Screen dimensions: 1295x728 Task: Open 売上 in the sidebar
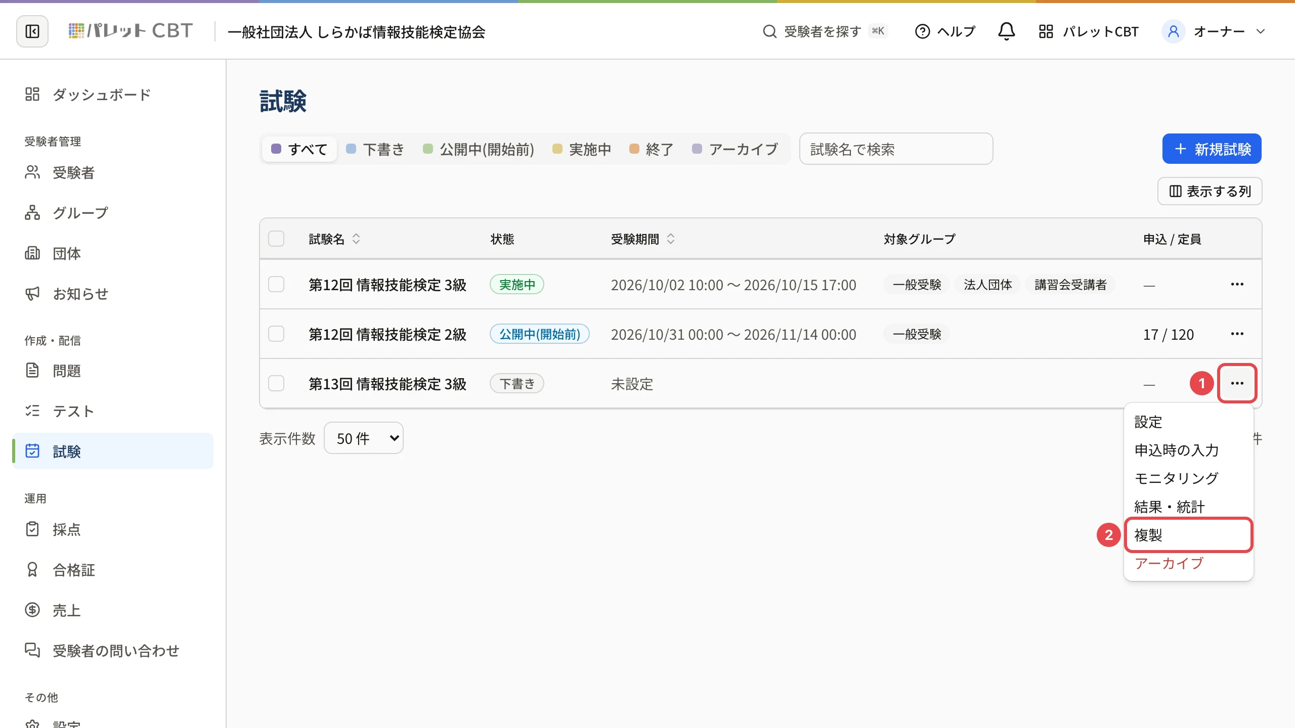[113, 610]
